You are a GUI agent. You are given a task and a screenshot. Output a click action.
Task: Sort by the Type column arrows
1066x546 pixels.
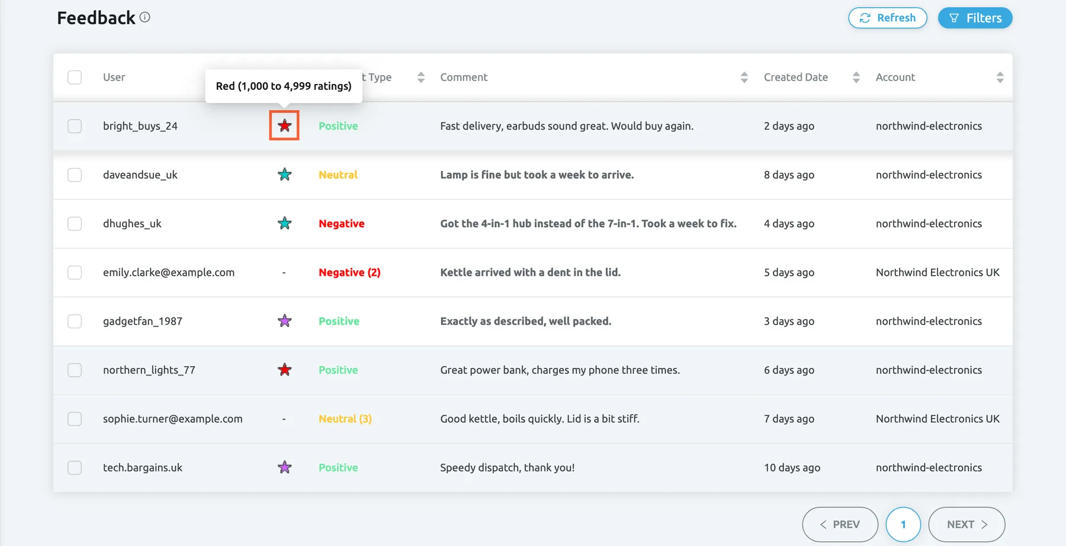click(x=420, y=77)
